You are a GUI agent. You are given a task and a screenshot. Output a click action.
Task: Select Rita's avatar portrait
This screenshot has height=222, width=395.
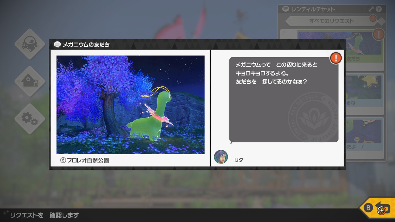click(221, 157)
